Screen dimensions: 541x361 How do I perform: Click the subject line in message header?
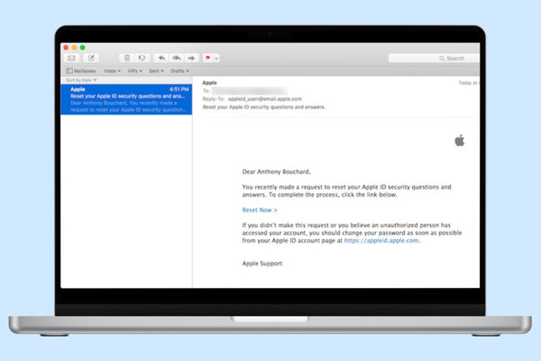[264, 107]
